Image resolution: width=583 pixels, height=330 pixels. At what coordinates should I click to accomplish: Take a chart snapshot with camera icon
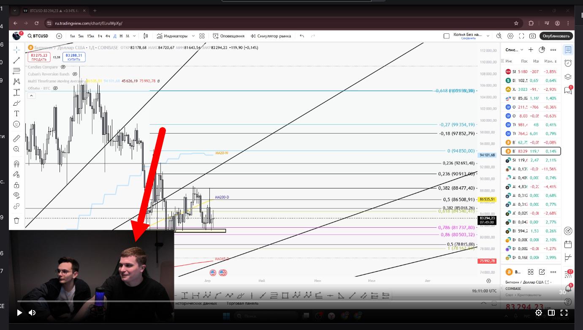(533, 36)
